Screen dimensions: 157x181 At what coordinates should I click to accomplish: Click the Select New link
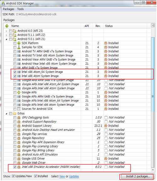pos(62,176)
